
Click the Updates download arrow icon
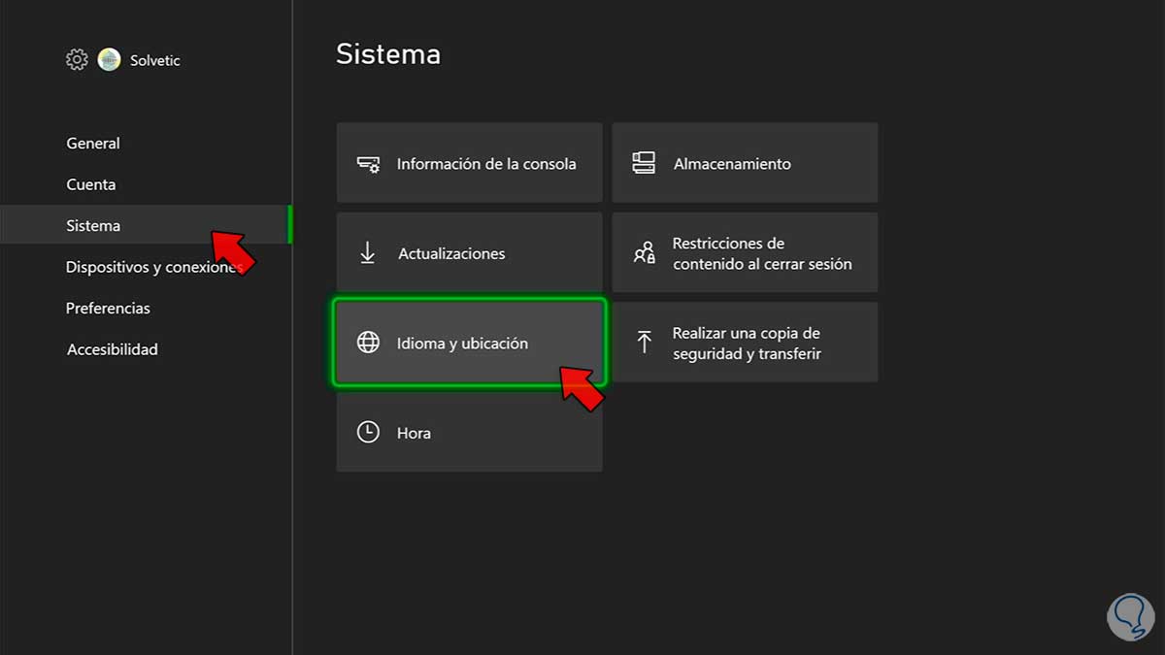[x=367, y=253]
